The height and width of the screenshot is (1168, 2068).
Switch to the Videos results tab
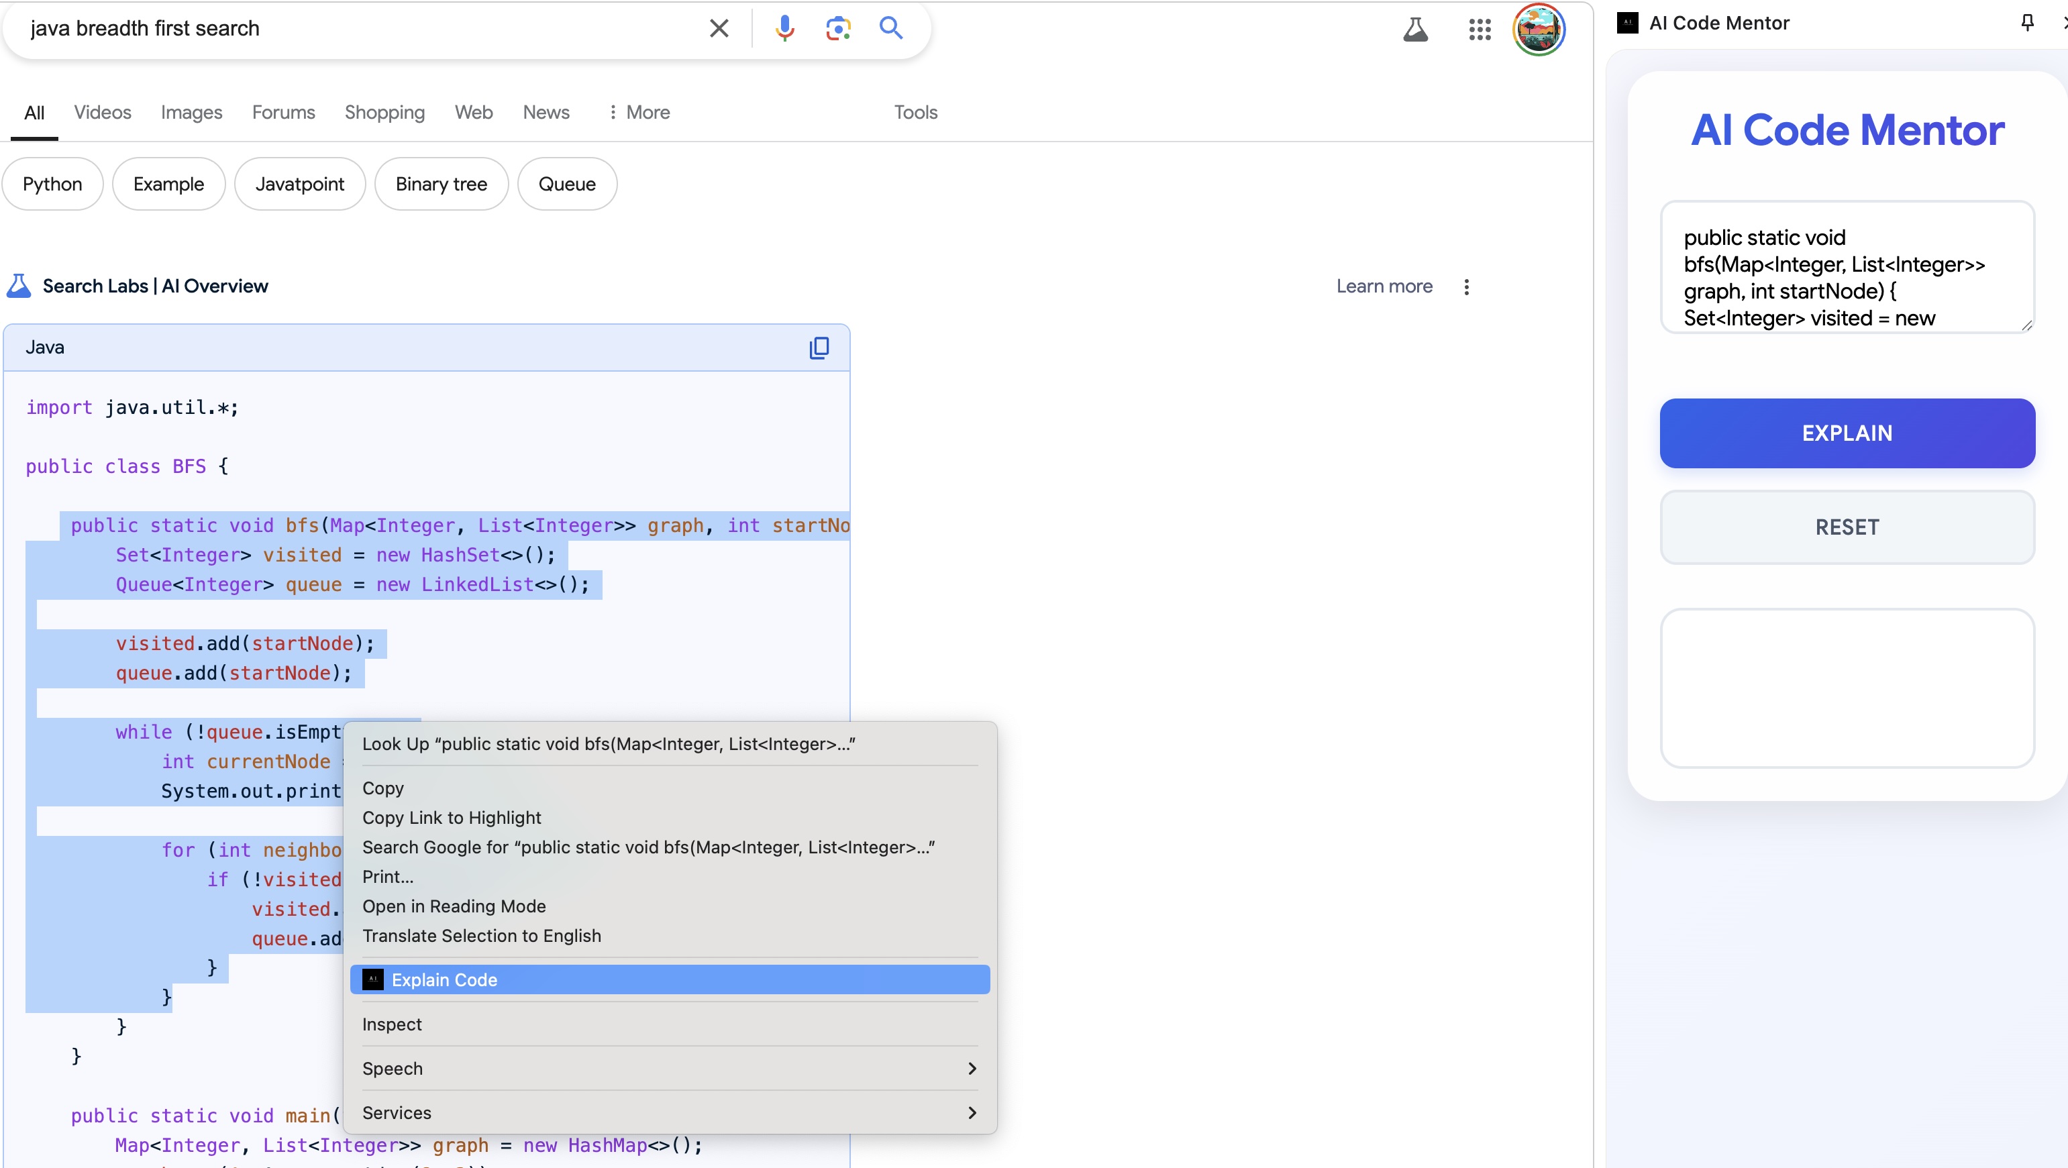[x=102, y=113]
